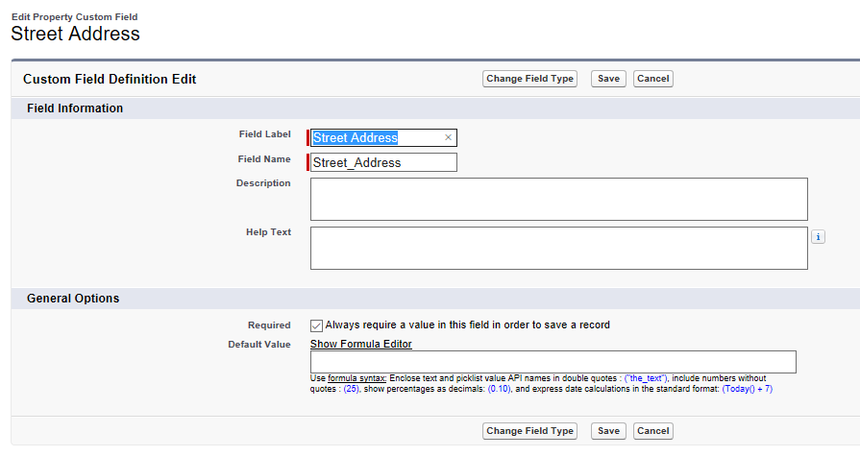
Task: Click the top Cancel button
Action: [652, 79]
